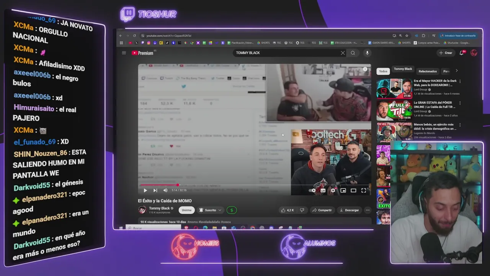Open the YouTube hamburger guide menu
Image resolution: width=490 pixels, height=276 pixels.
click(124, 53)
